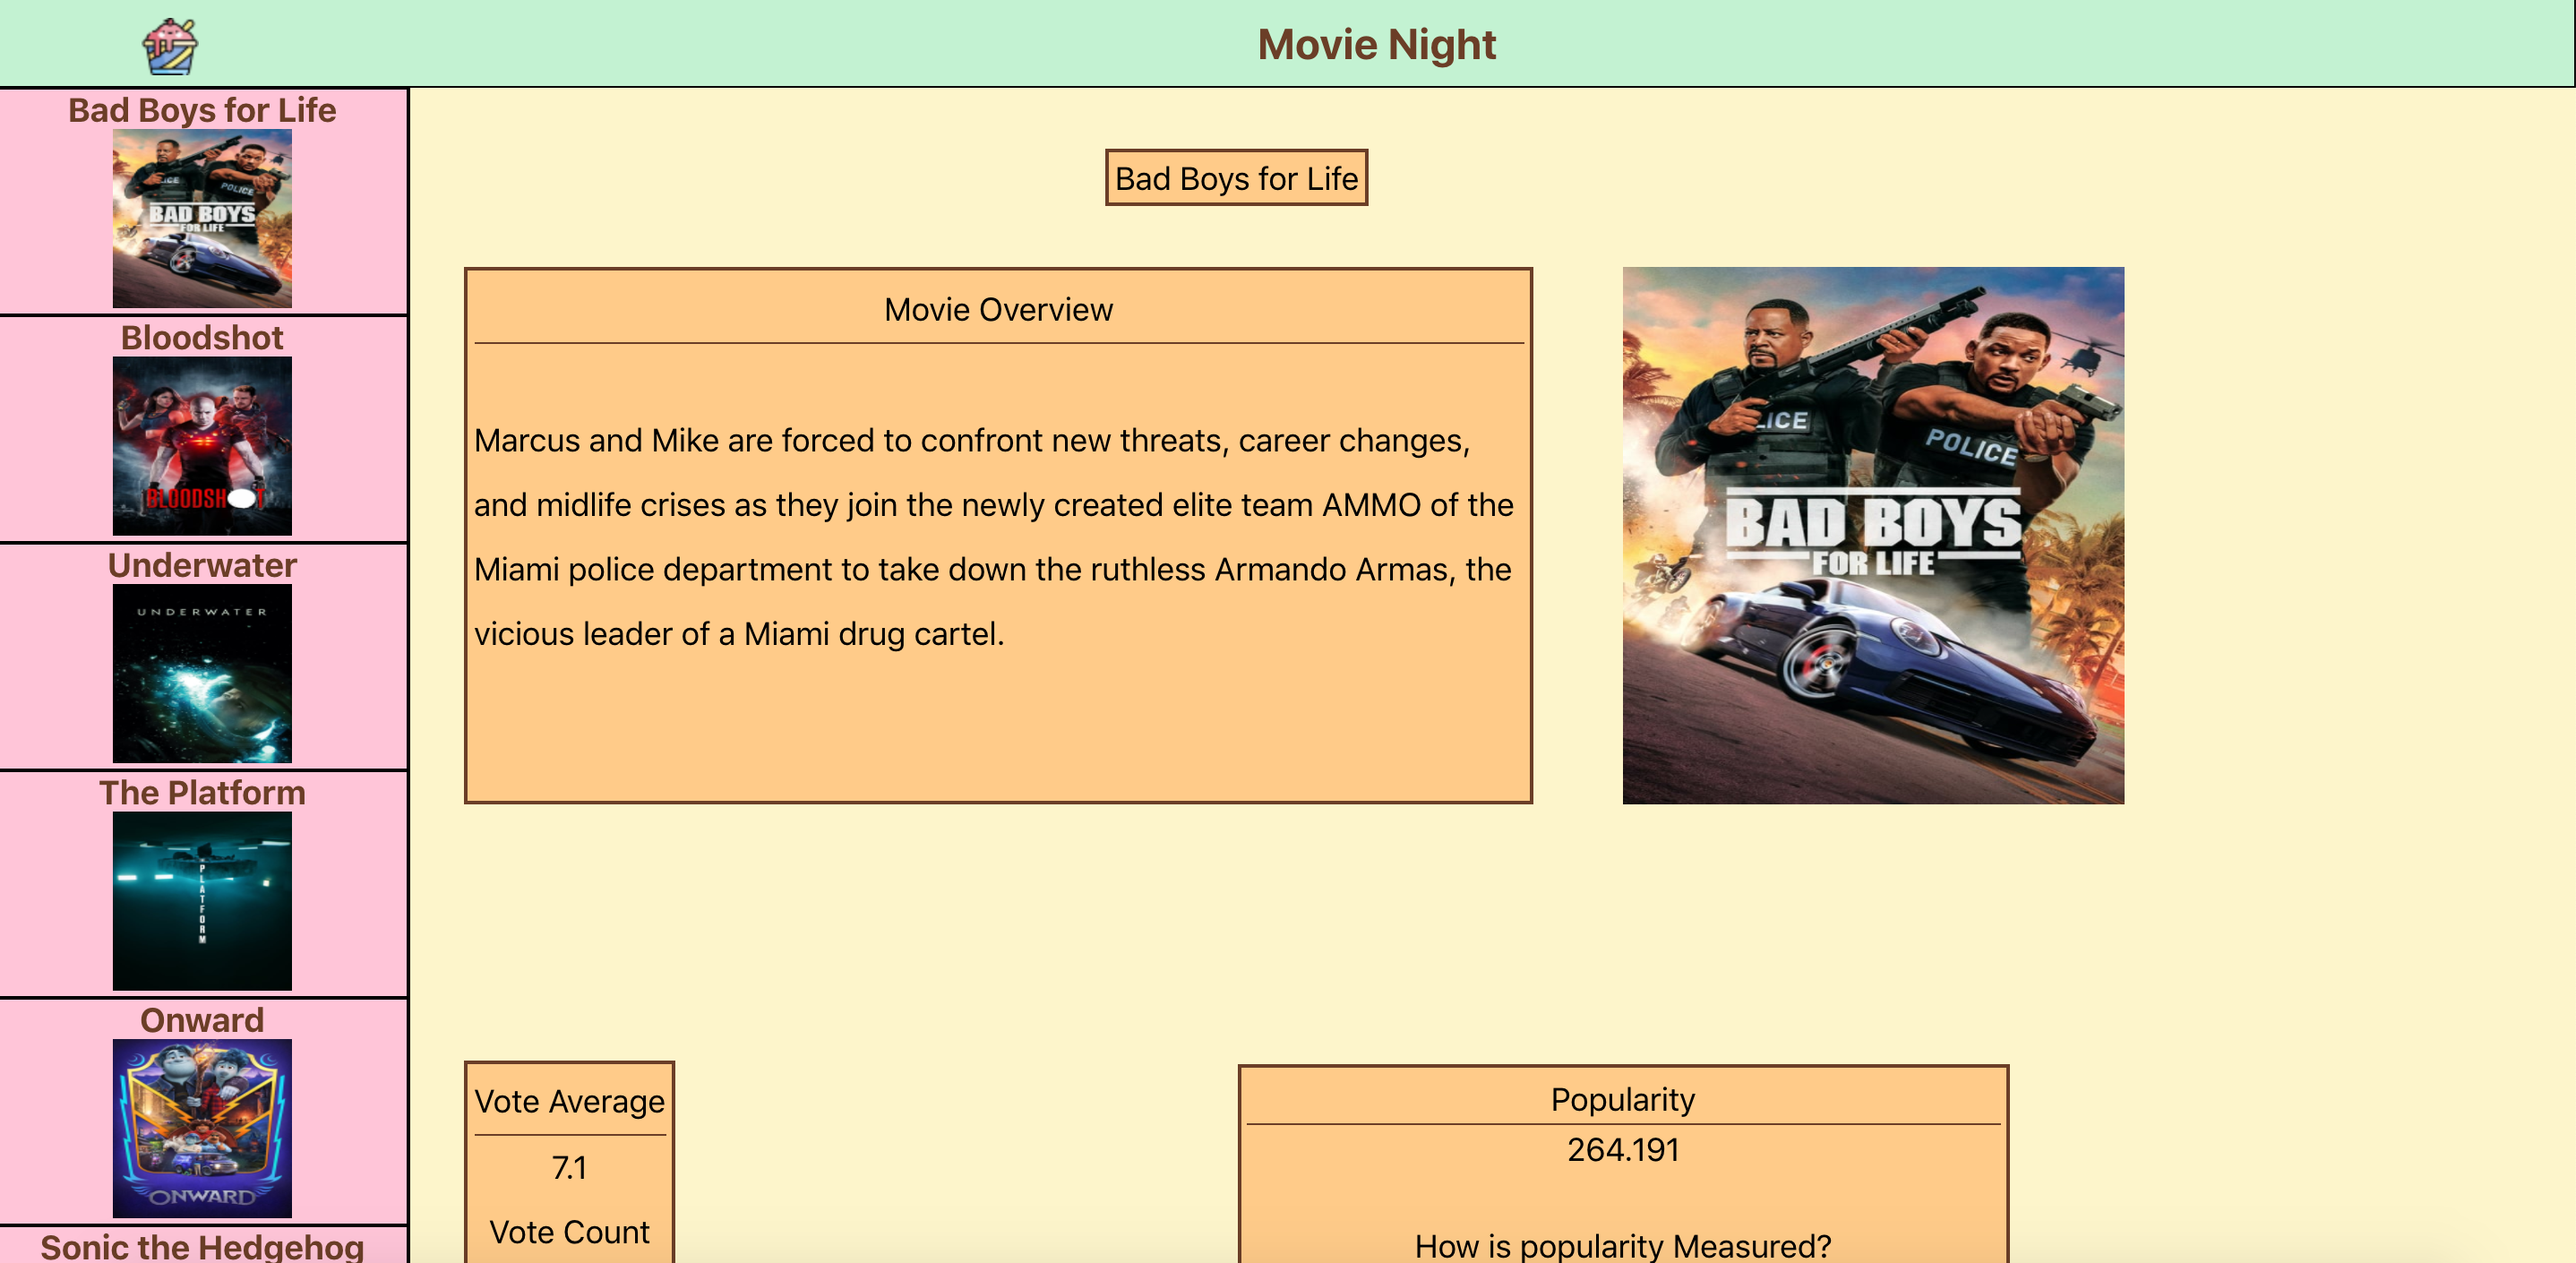Image resolution: width=2576 pixels, height=1263 pixels.
Task: Click the Bad Boys for Life title box
Action: point(1236,178)
